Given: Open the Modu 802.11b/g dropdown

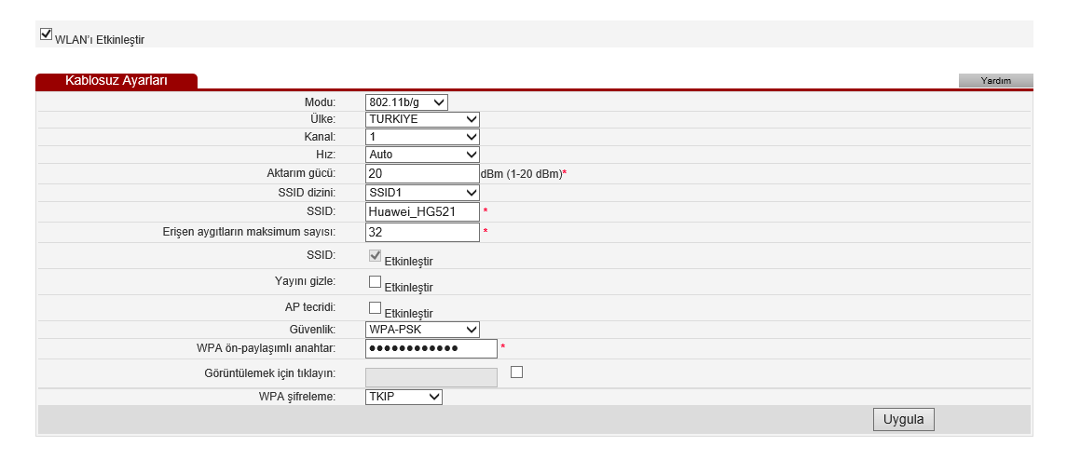Looking at the screenshot, I should tap(406, 102).
